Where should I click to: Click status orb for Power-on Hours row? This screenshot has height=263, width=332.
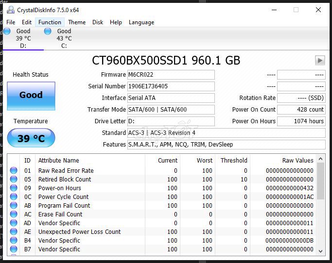[x=14, y=188]
